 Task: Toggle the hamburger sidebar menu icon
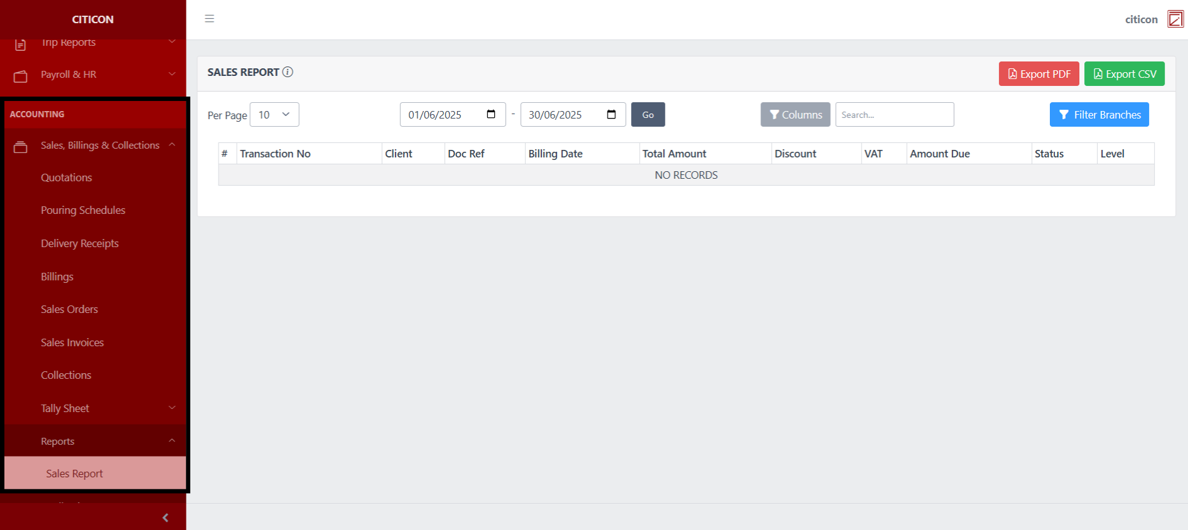coord(210,19)
